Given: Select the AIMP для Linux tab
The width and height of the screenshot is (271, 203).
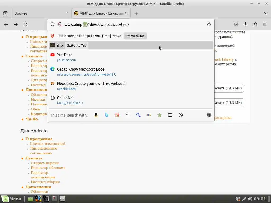Looking at the screenshot, I should point(101,13).
